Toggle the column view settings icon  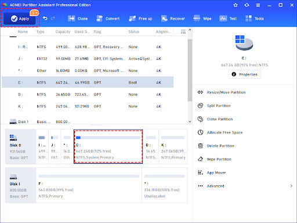click(x=183, y=31)
